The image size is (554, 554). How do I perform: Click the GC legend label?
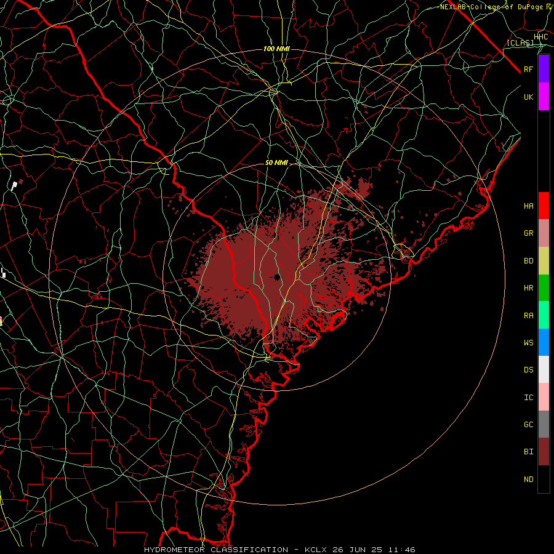[528, 424]
